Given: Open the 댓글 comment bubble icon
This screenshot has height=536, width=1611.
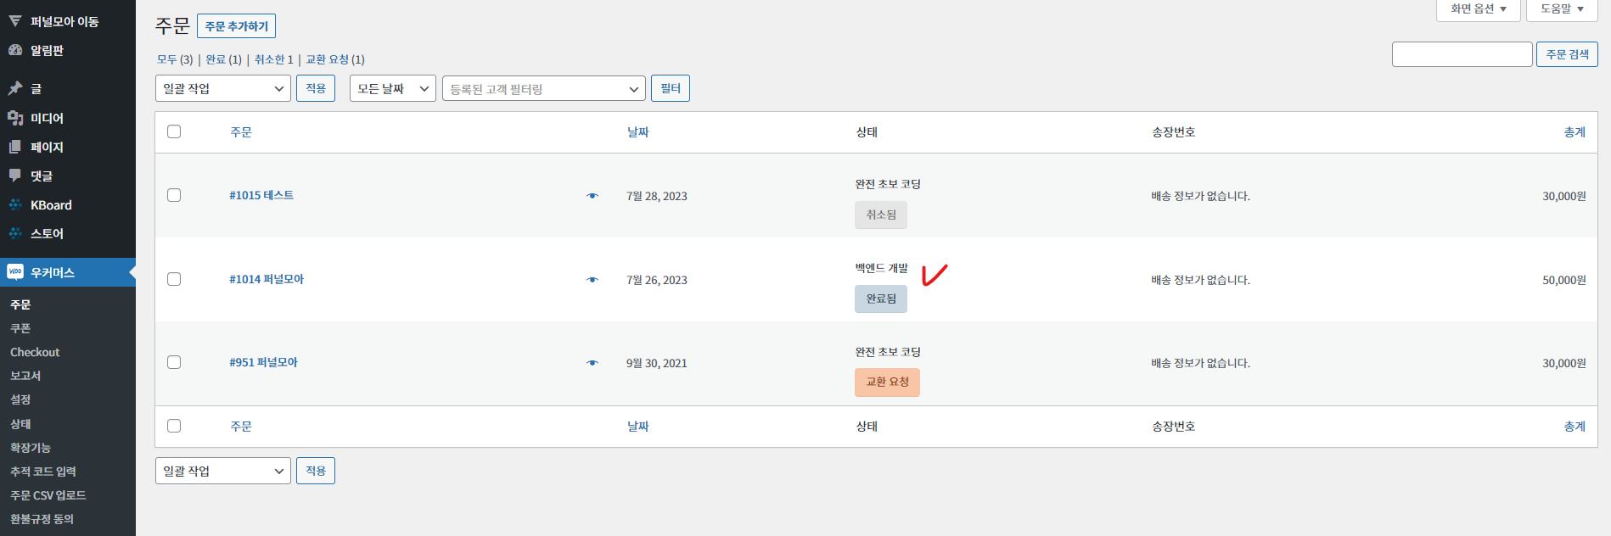Looking at the screenshot, I should [15, 176].
